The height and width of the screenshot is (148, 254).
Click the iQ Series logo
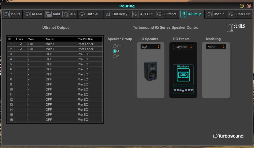pyautogui.click(x=236, y=27)
